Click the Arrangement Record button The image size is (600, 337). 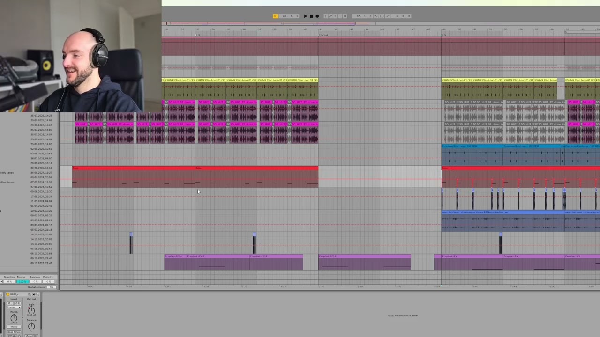click(x=317, y=16)
